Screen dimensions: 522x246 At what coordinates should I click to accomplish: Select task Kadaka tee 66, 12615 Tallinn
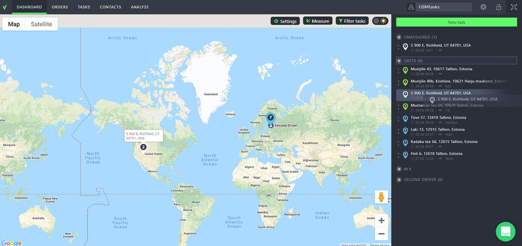(456, 143)
